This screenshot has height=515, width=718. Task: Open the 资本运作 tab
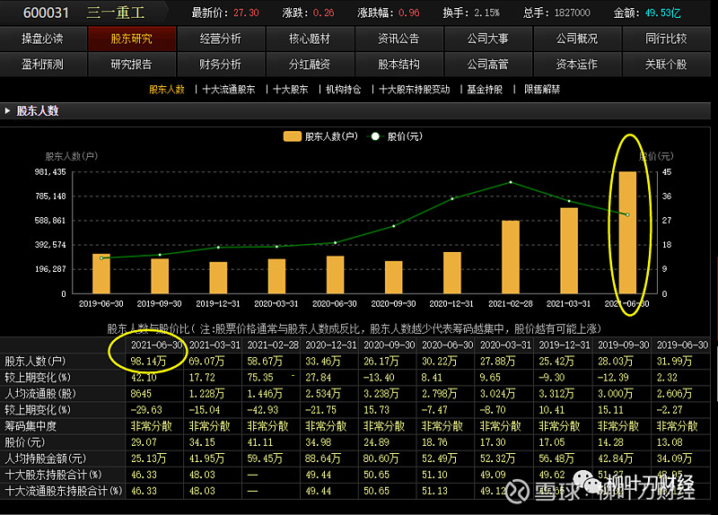pyautogui.click(x=577, y=64)
